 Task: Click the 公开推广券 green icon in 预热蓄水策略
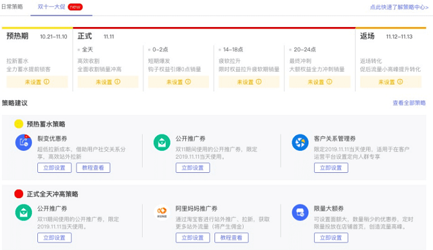(x=162, y=142)
